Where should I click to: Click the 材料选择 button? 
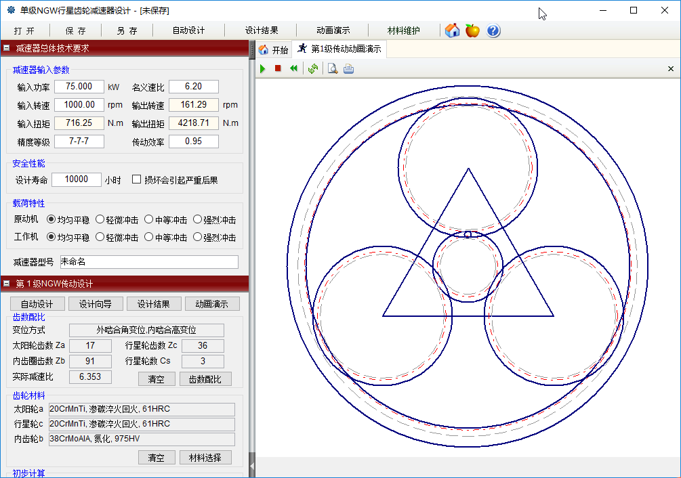click(205, 458)
